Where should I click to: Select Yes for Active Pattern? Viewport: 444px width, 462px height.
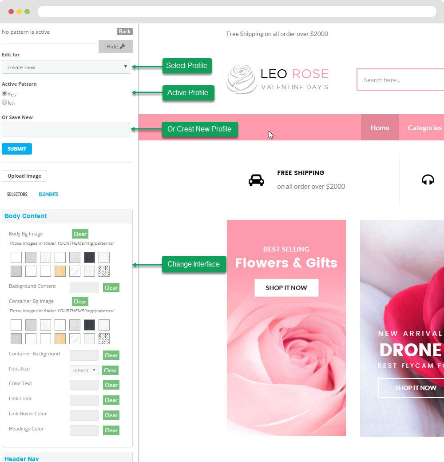coord(4,94)
